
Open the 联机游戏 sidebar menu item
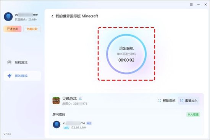(x=22, y=62)
